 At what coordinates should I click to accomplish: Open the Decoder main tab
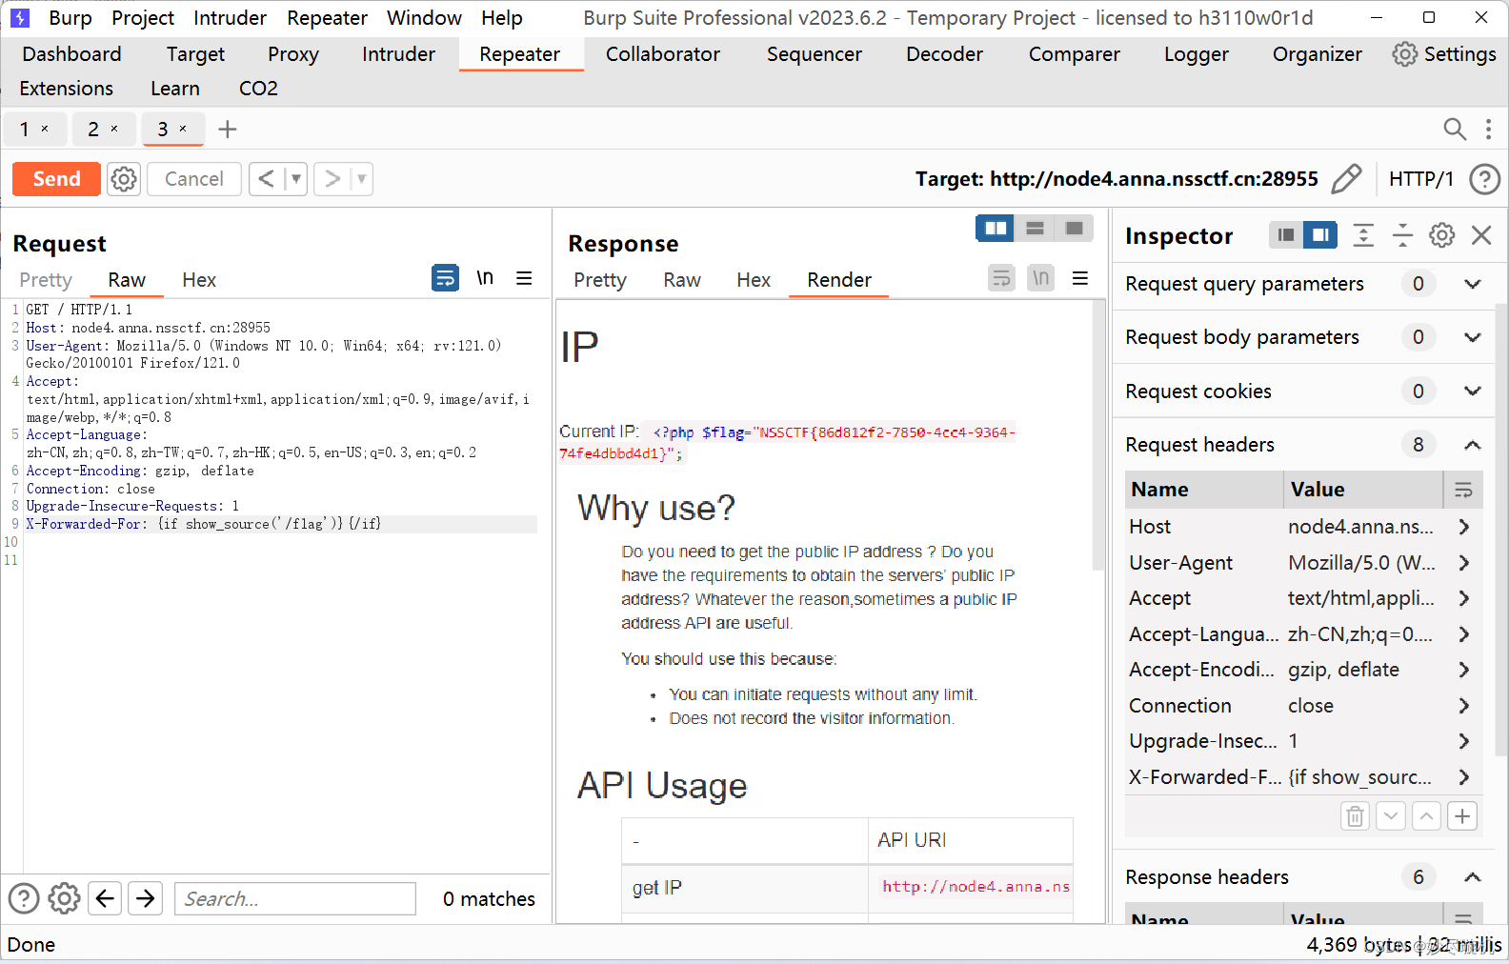[944, 54]
